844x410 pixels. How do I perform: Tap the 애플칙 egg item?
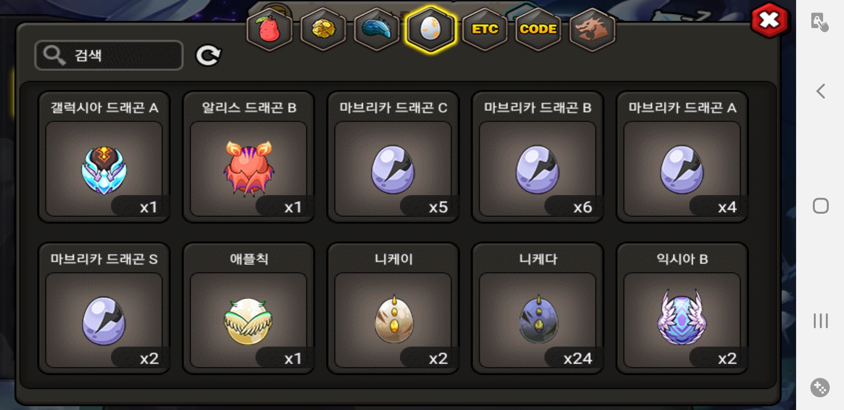[x=248, y=308]
